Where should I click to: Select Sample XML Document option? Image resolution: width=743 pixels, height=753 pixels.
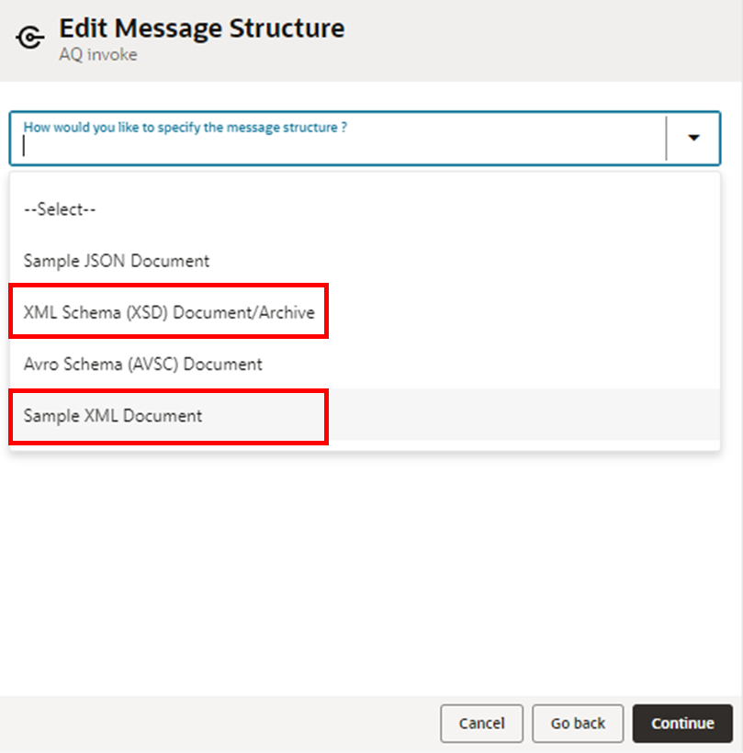pos(113,415)
